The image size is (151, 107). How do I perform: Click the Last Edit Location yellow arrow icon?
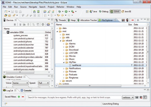58,15
